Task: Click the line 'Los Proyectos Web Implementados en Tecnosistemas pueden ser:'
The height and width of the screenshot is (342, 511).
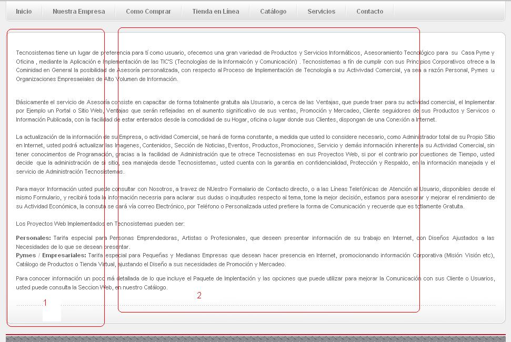Action: 100,224
